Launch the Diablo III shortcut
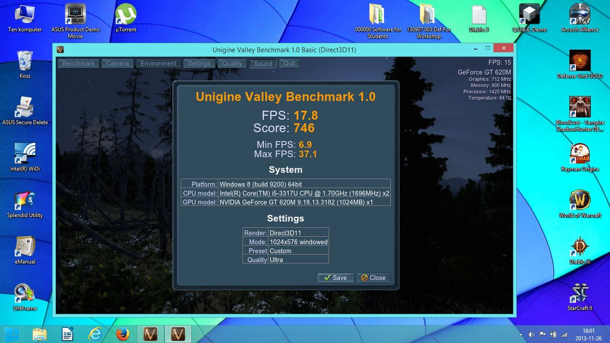Screen dimensions: 610x343 tap(579, 250)
